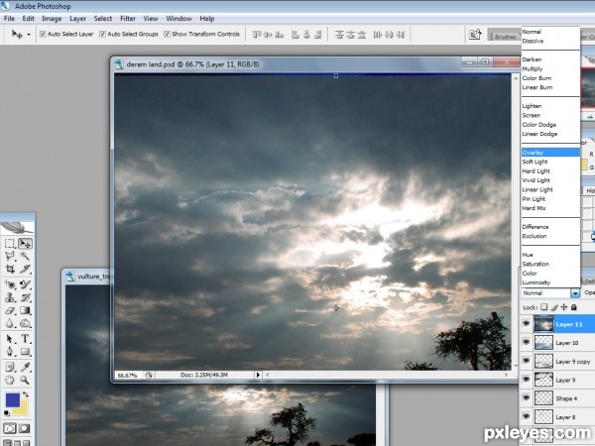
Task: Open the Brushes palette tab
Action: click(505, 37)
